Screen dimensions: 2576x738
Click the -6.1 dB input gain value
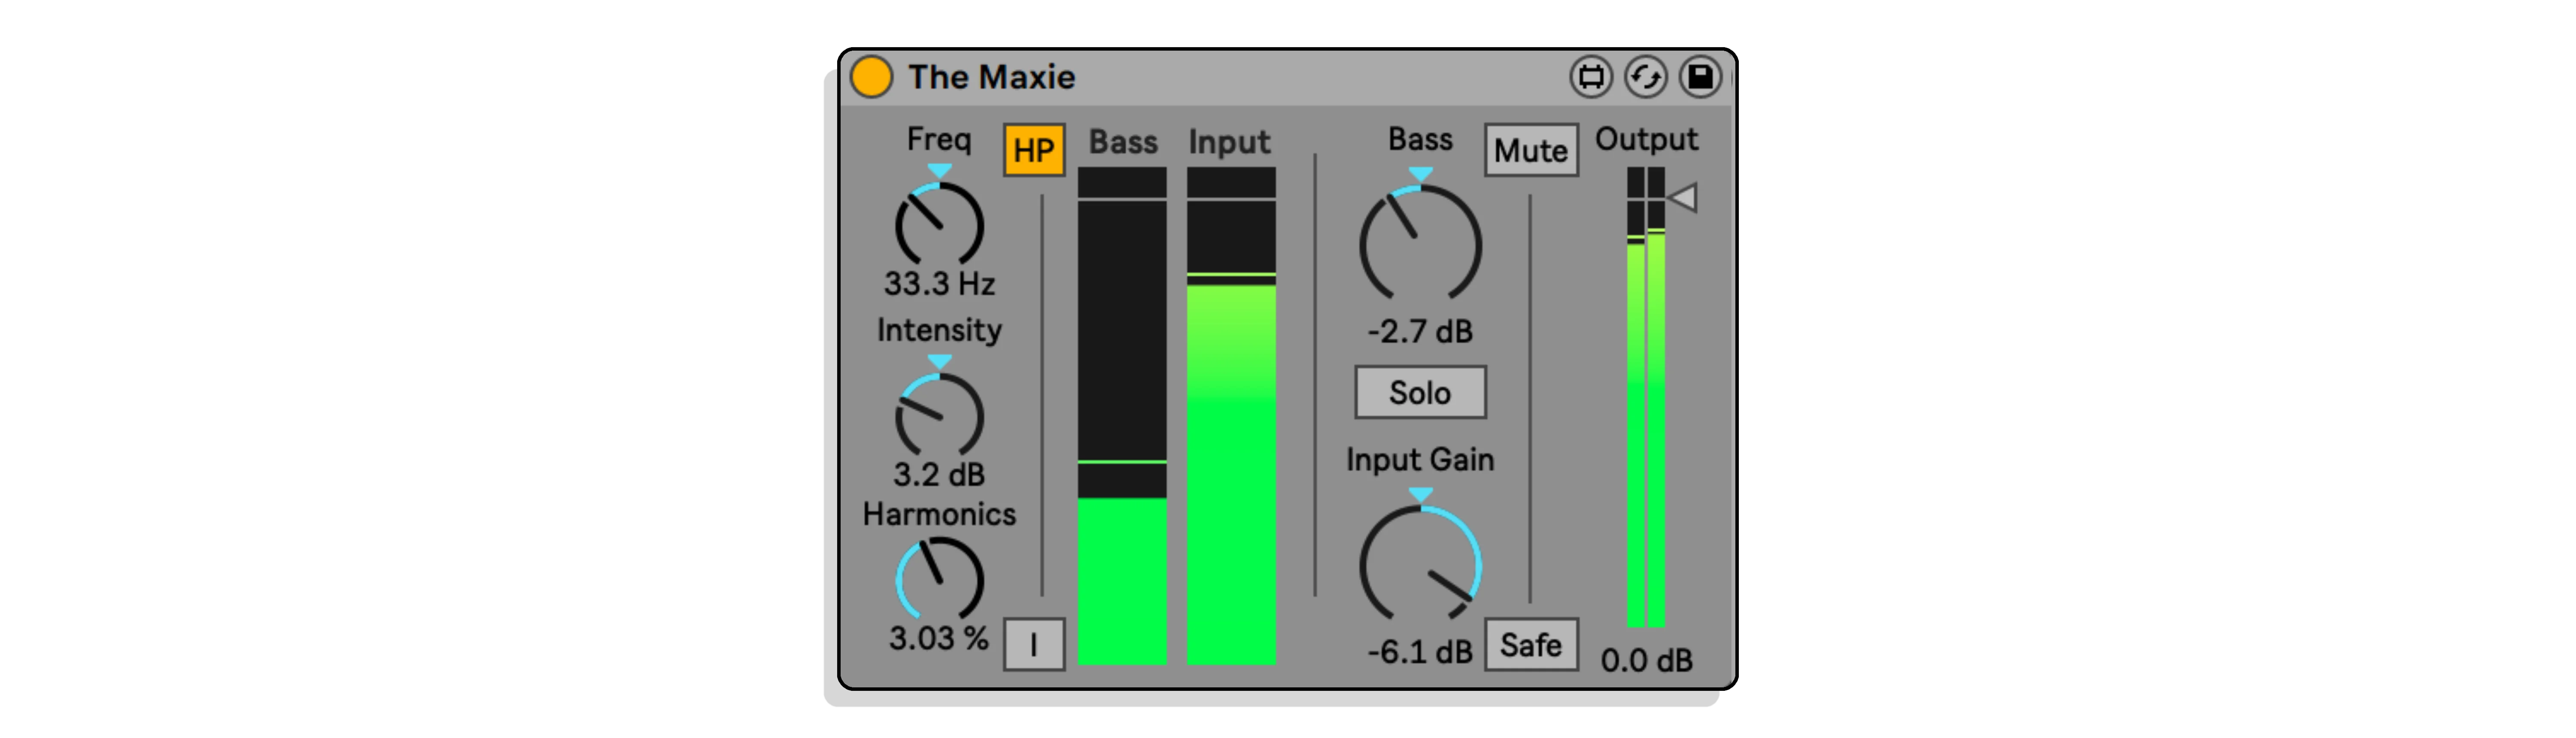click(x=1420, y=652)
